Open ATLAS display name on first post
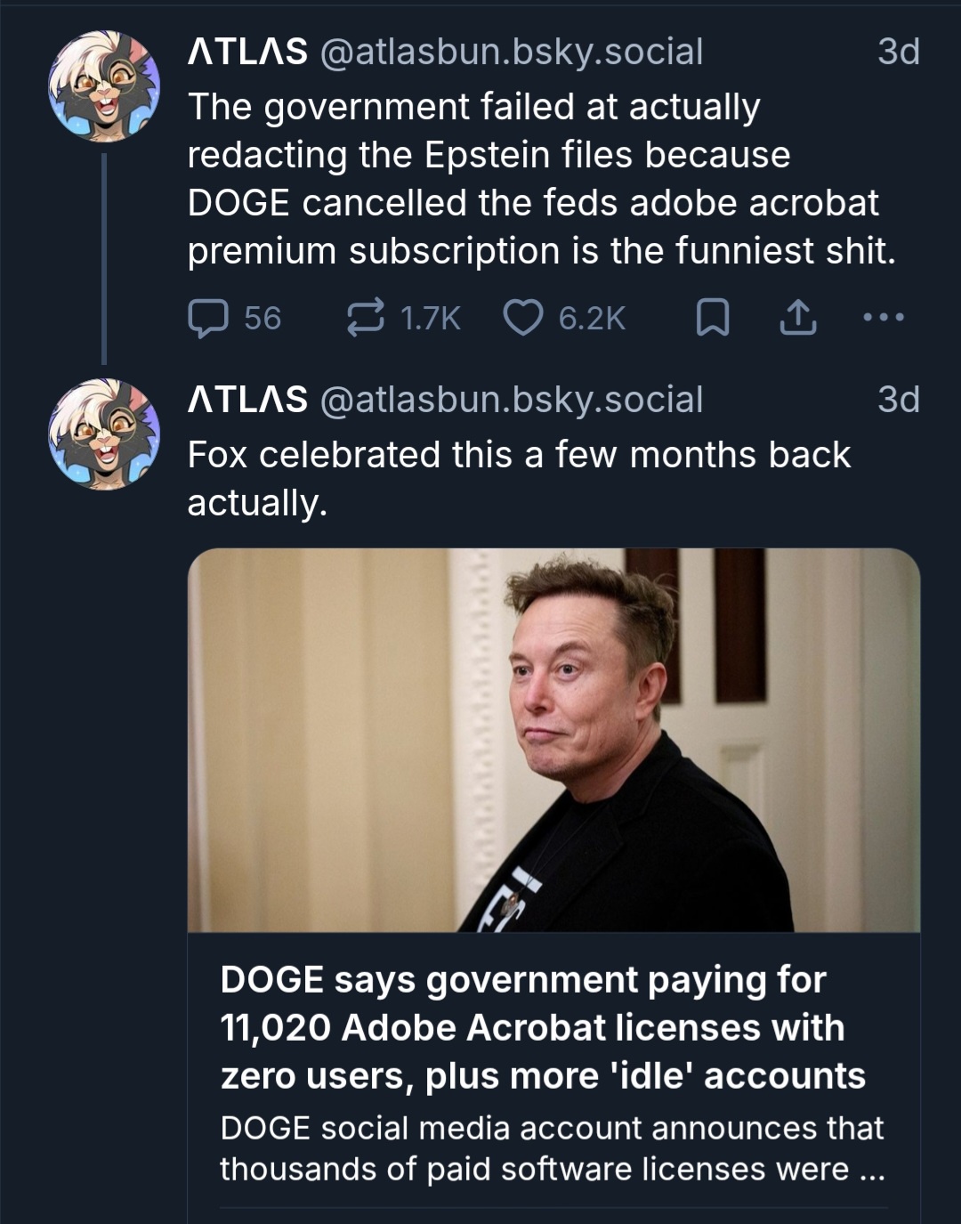 coord(247,53)
